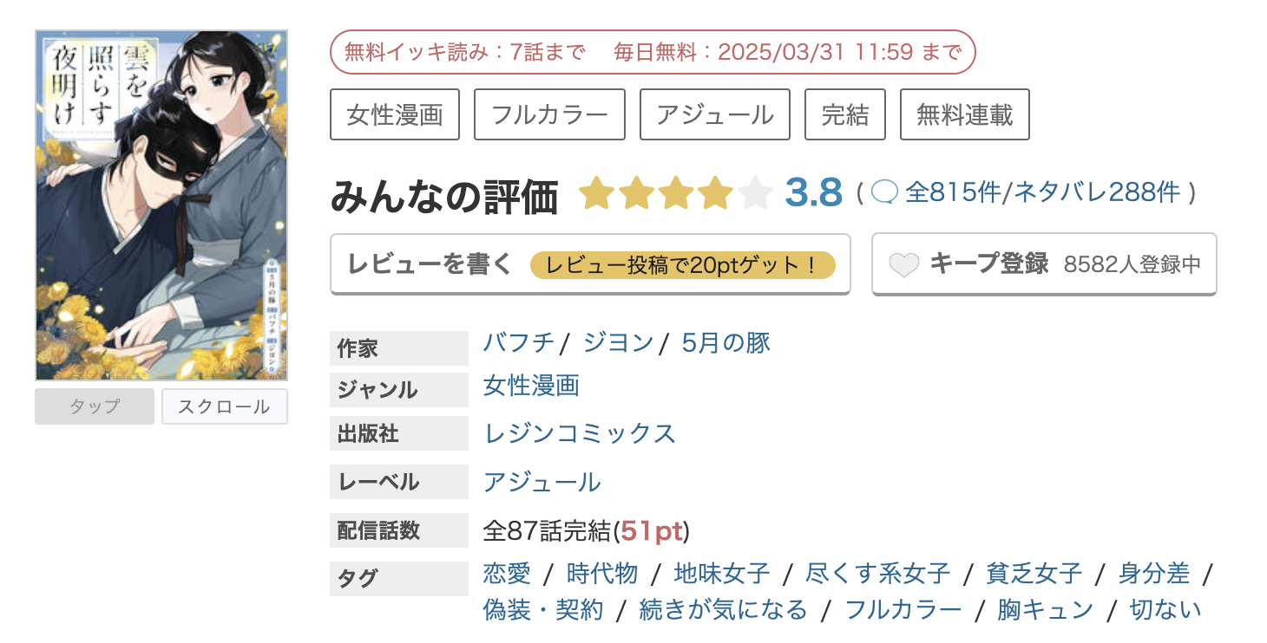Open the 時代物 tag link

pos(601,573)
